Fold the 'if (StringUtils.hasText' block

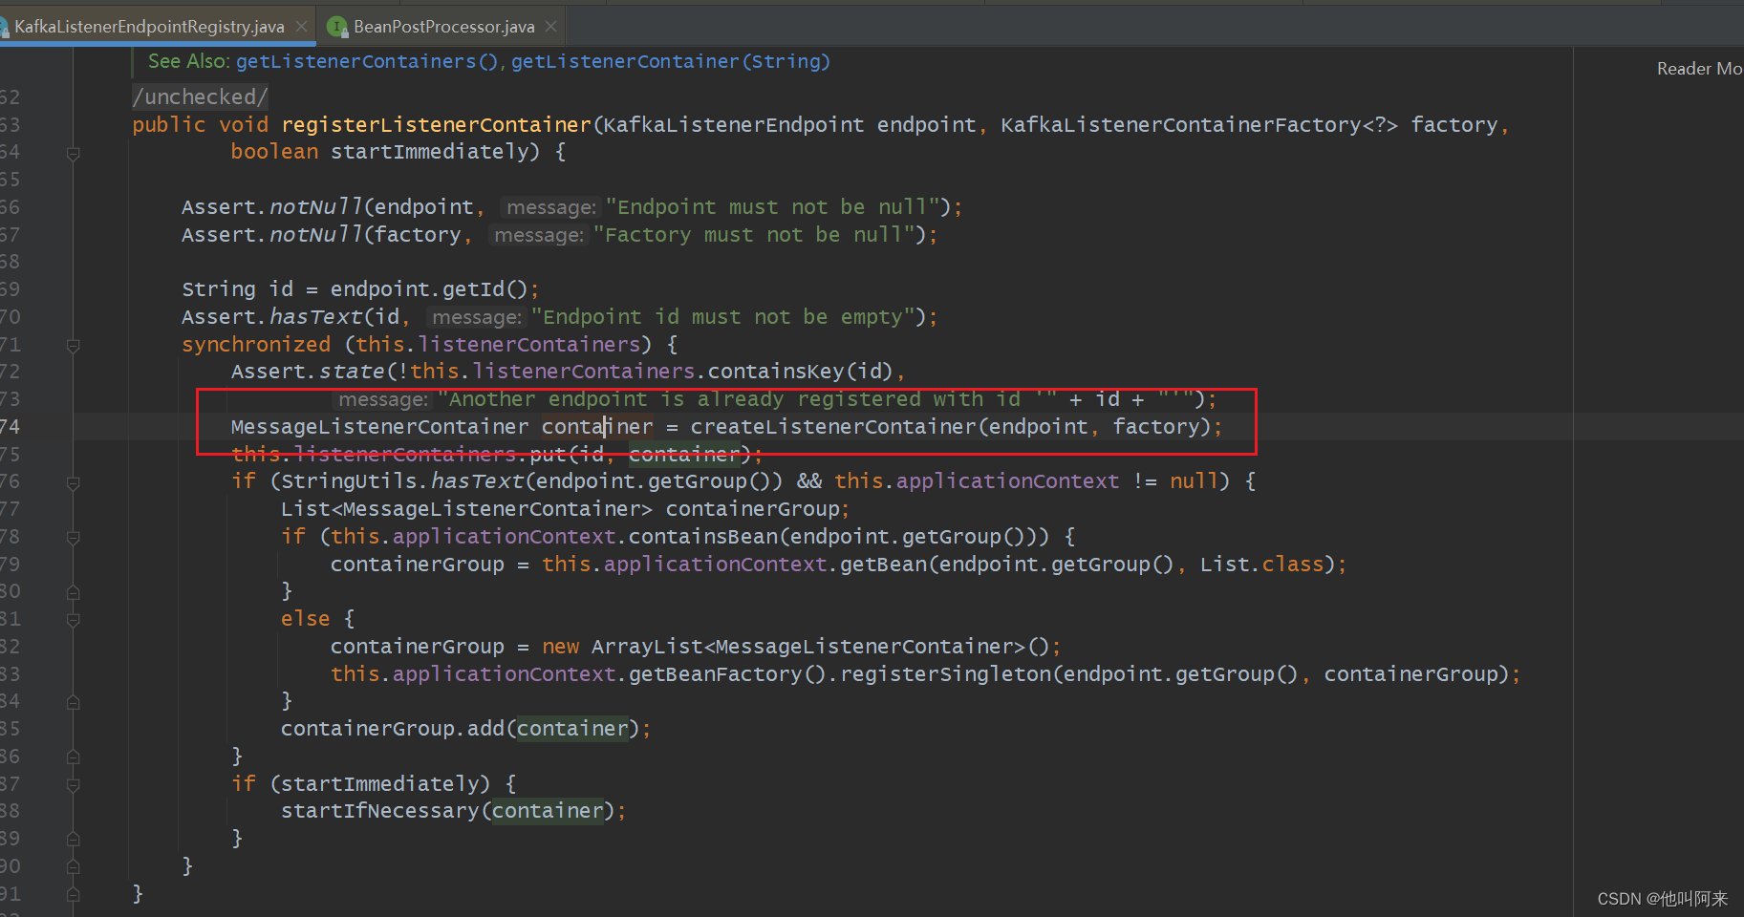pos(74,482)
